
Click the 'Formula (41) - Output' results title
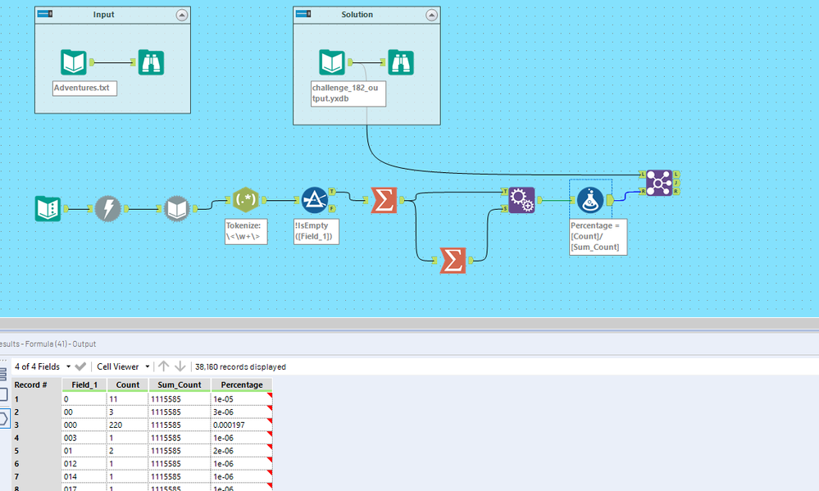(x=61, y=343)
